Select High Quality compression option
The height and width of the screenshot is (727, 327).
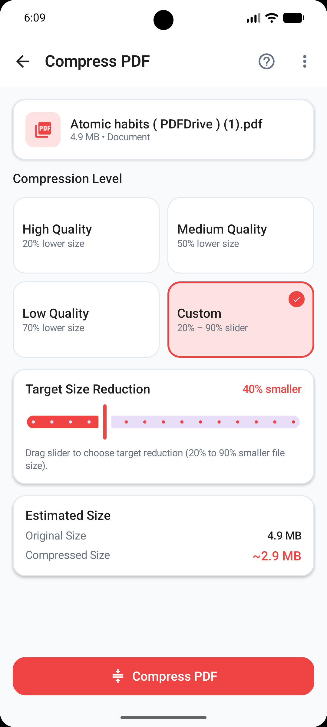point(86,235)
